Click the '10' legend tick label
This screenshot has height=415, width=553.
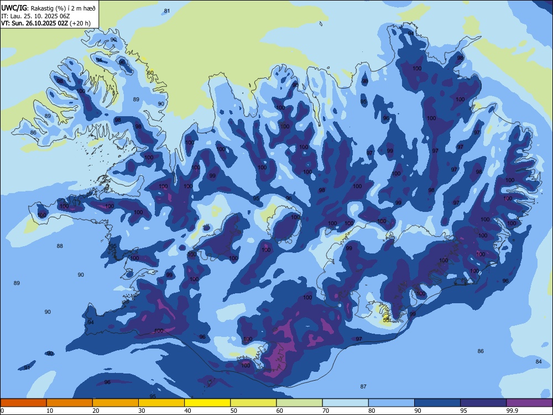tap(50, 411)
